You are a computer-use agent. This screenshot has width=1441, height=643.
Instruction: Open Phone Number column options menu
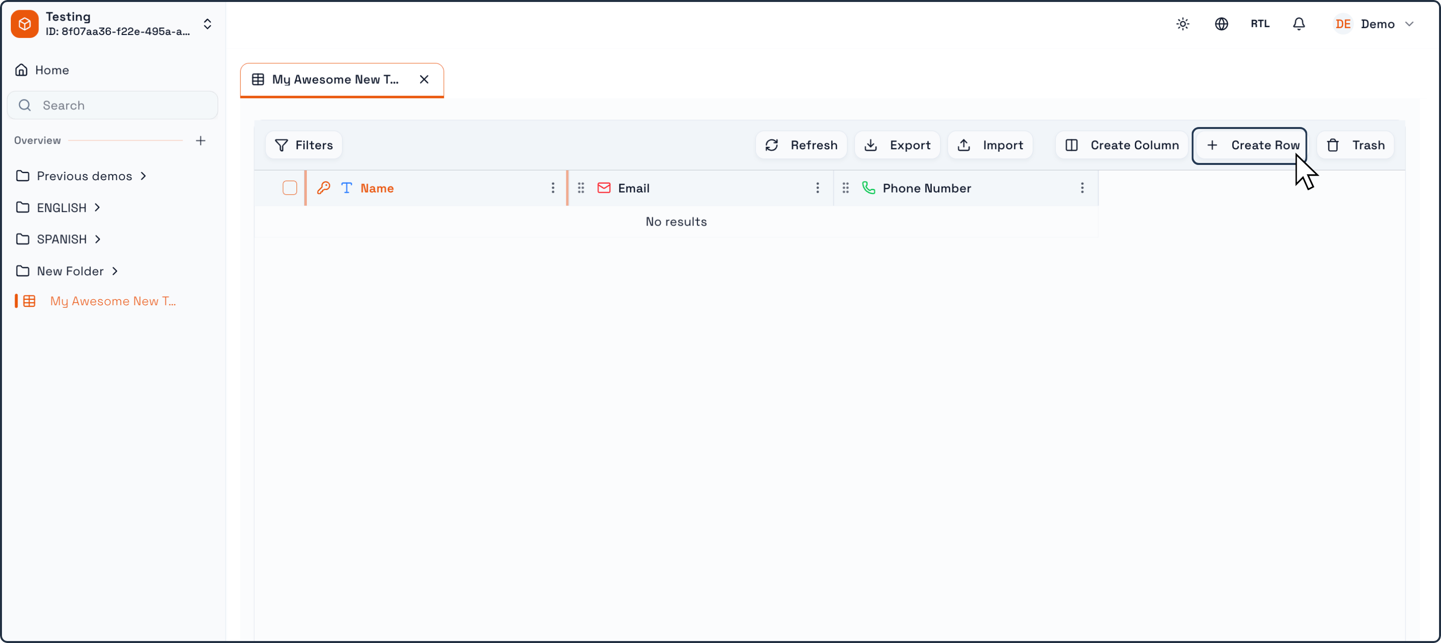click(x=1082, y=189)
